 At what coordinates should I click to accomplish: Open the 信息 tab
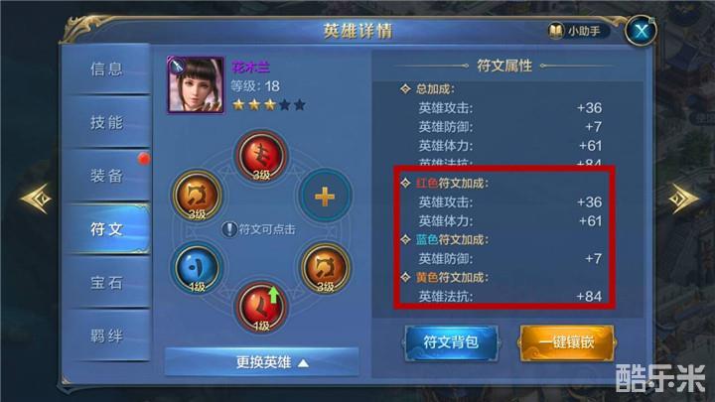point(106,69)
